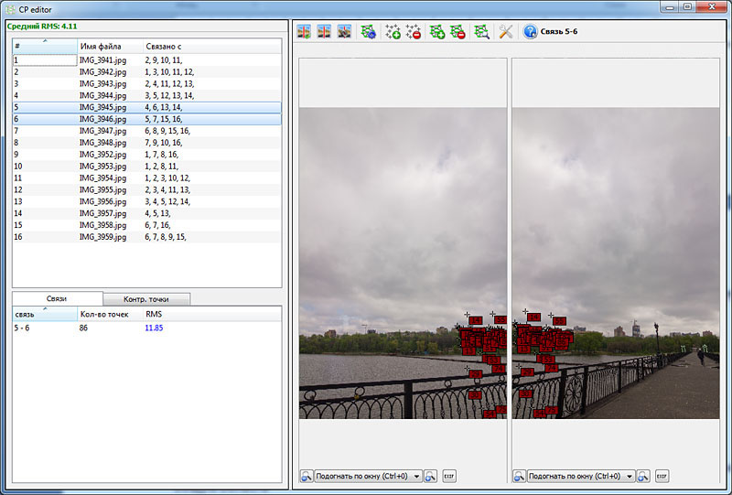Image resolution: width=732 pixels, height=495 pixels.
Task: Select the 'Связи' tab
Action: 57,298
